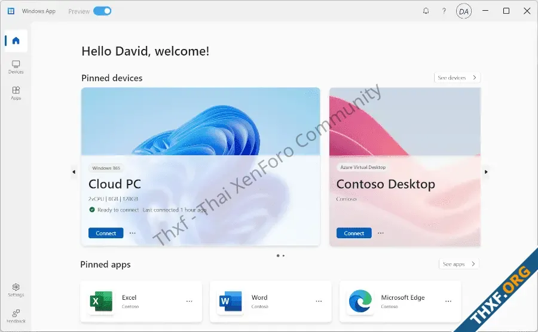Image resolution: width=538 pixels, height=332 pixels.
Task: Click the 2vCPU | 8GB | 128GB text
Action: click(113, 199)
